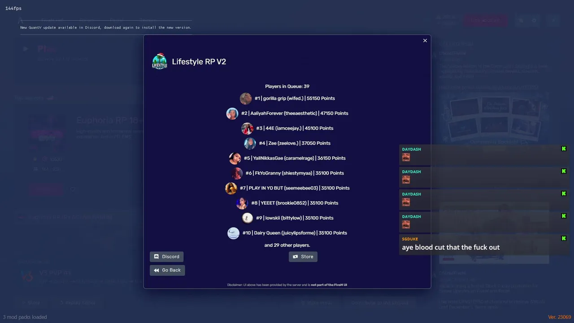This screenshot has width=574, height=323.
Task: Click the 'Ver. 23069' version label
Action: coord(559,317)
